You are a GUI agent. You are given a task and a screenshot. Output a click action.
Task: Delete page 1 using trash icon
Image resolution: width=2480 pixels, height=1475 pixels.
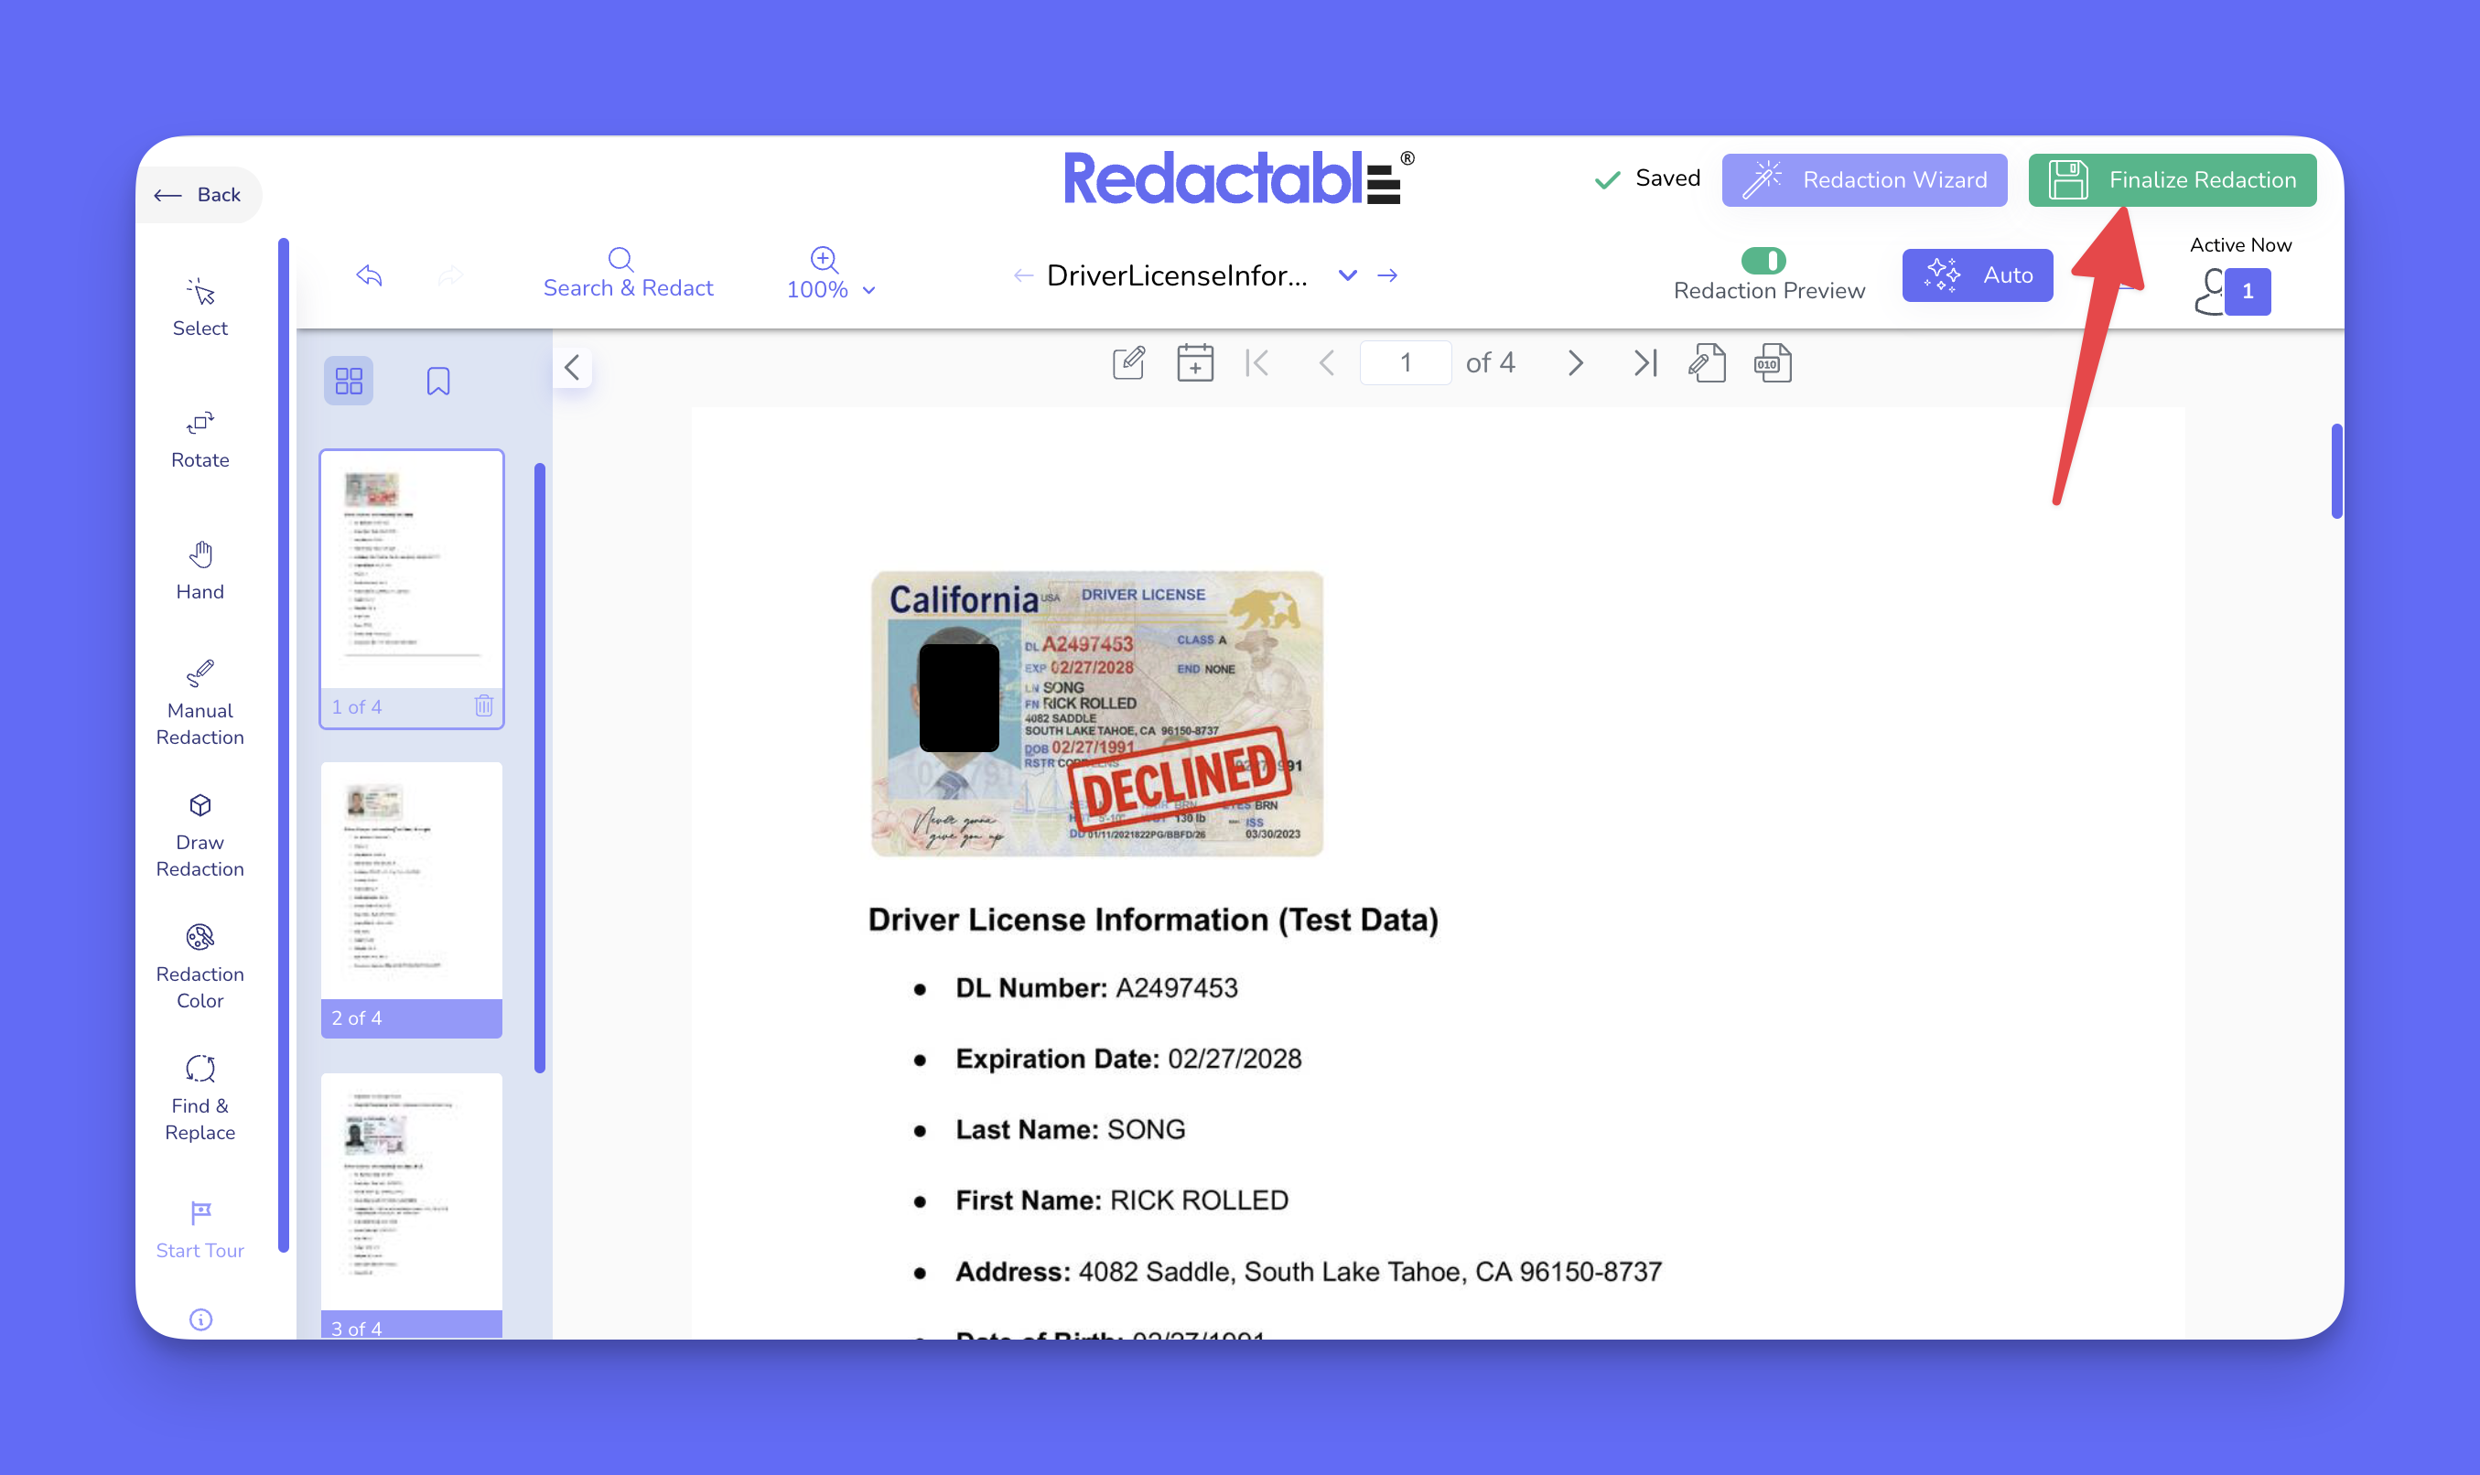483,705
